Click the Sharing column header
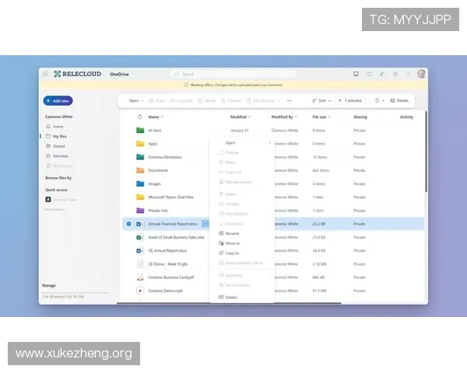 [360, 117]
